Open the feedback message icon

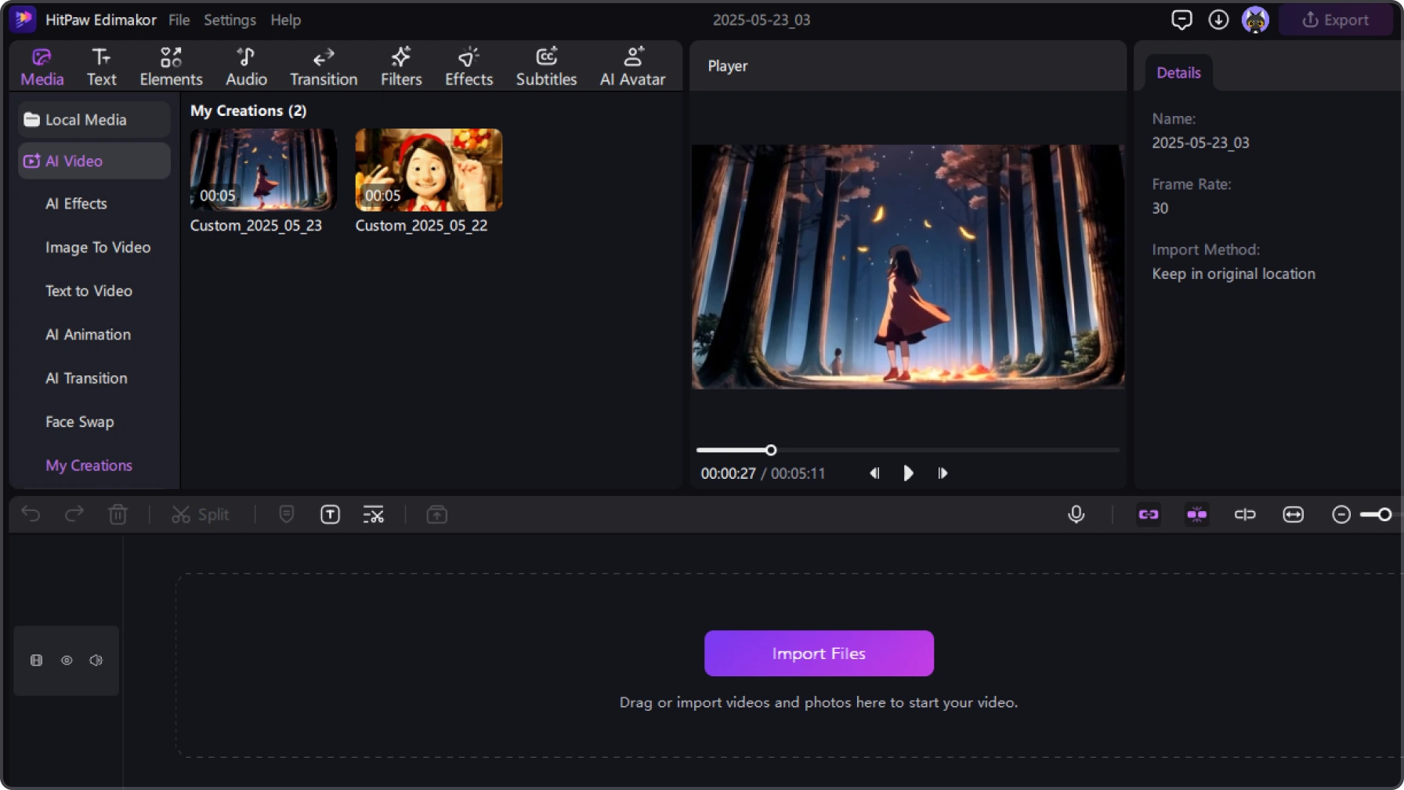coord(1181,20)
